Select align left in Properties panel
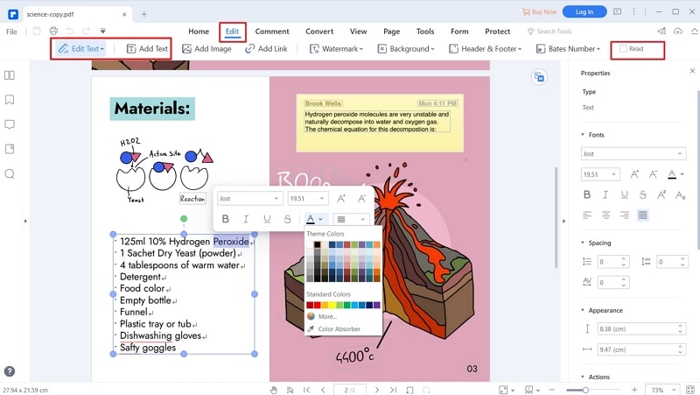This screenshot has width=700, height=395. click(587, 215)
